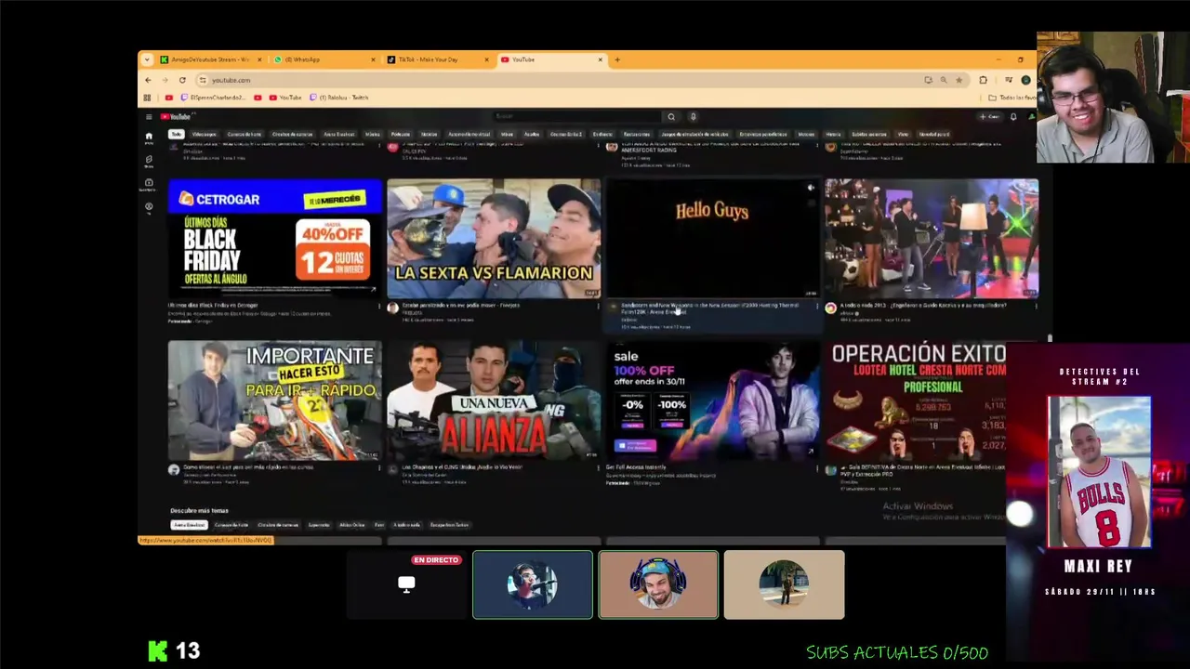Mute the Hello Guys preview speaker icon

pos(811,188)
